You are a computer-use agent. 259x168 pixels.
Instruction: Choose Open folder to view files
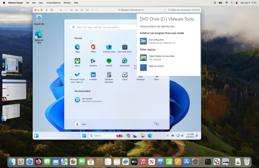click(157, 58)
